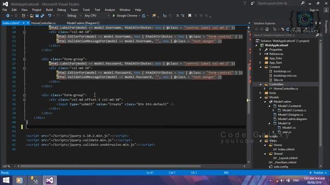The image size is (330, 185).
Task: Click in the Quick Launch search box
Action: click(278, 3)
